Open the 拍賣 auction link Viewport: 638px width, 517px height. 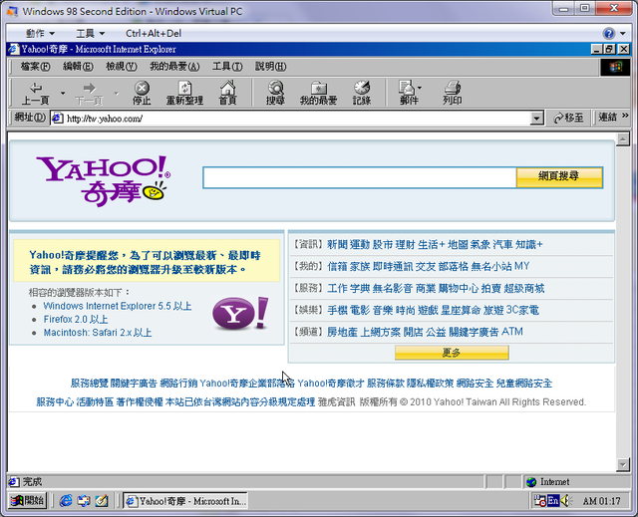(x=491, y=289)
